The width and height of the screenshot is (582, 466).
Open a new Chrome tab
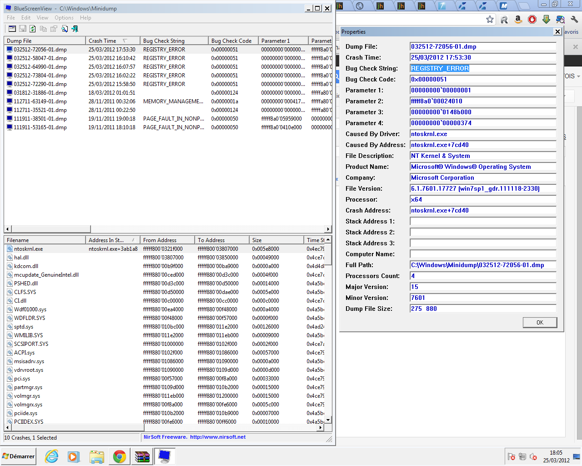click(524, 6)
